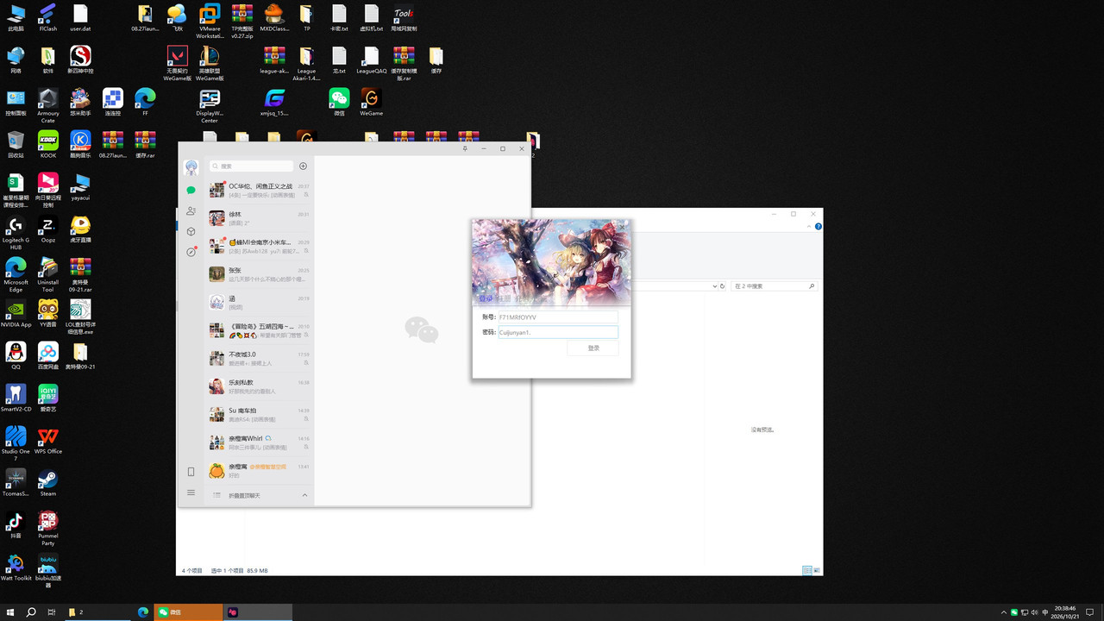This screenshot has width=1104, height=621.
Task: Click the 账号 account input field
Action: [558, 317]
